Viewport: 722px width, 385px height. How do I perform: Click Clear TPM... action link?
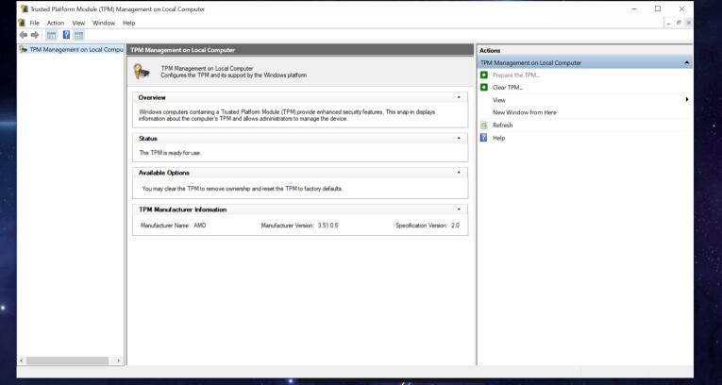pos(508,87)
